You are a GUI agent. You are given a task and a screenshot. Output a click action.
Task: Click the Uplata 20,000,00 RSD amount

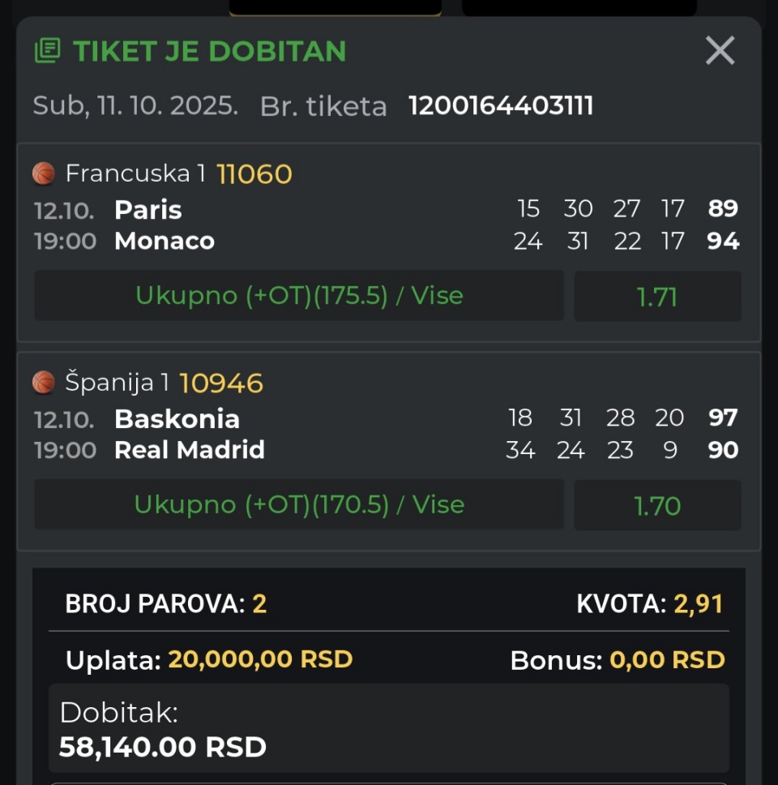click(x=260, y=659)
